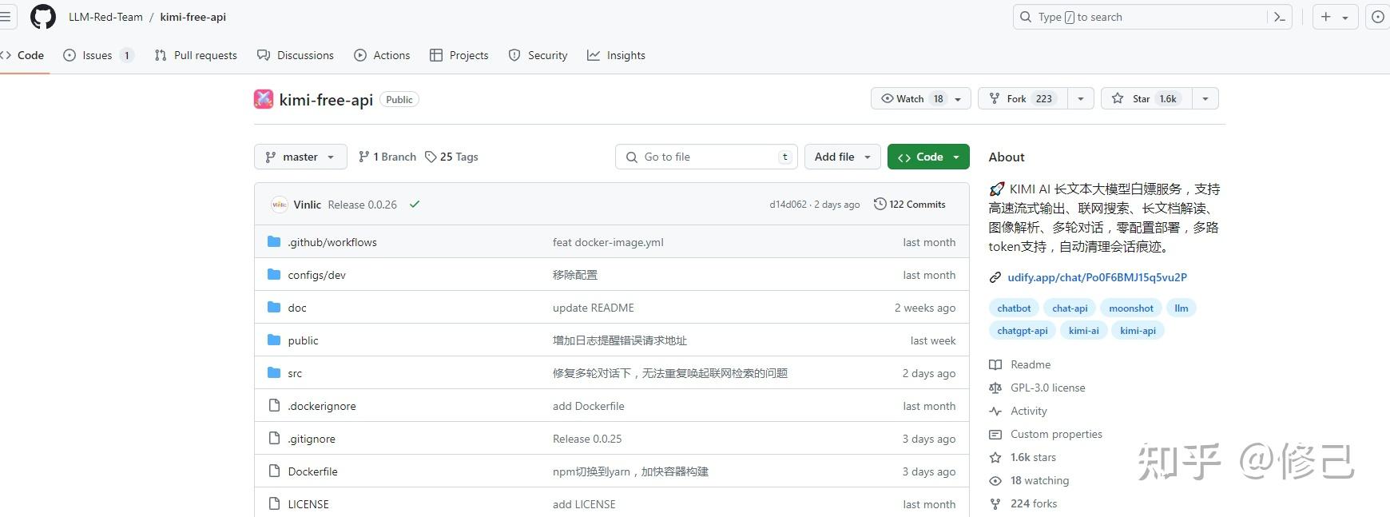This screenshot has width=1390, height=517.
Task: Expand the master branch selector
Action: [x=300, y=157]
